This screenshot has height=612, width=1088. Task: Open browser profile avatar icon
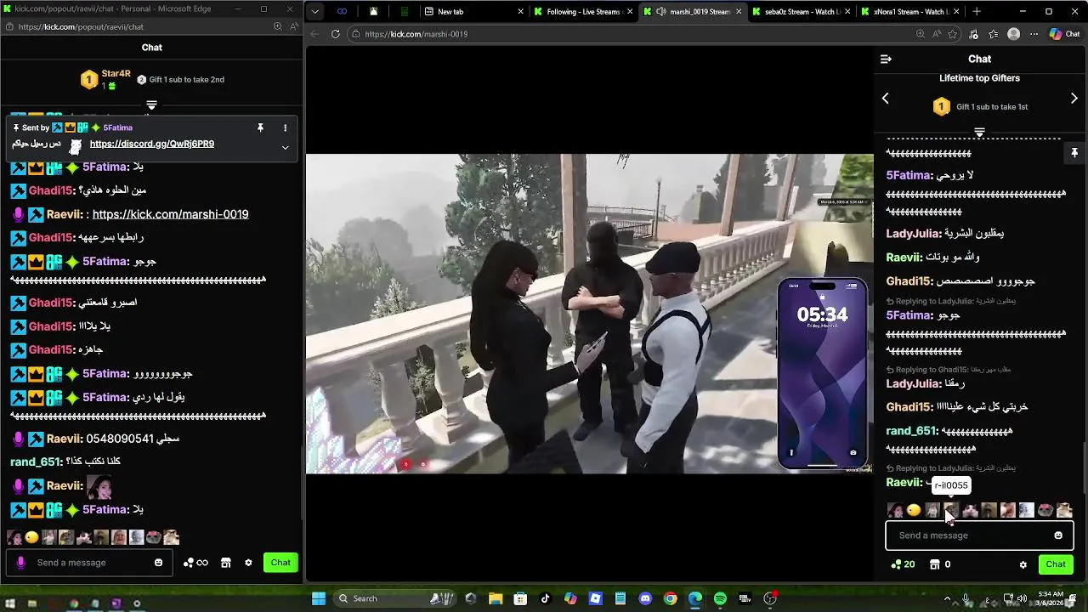1013,34
